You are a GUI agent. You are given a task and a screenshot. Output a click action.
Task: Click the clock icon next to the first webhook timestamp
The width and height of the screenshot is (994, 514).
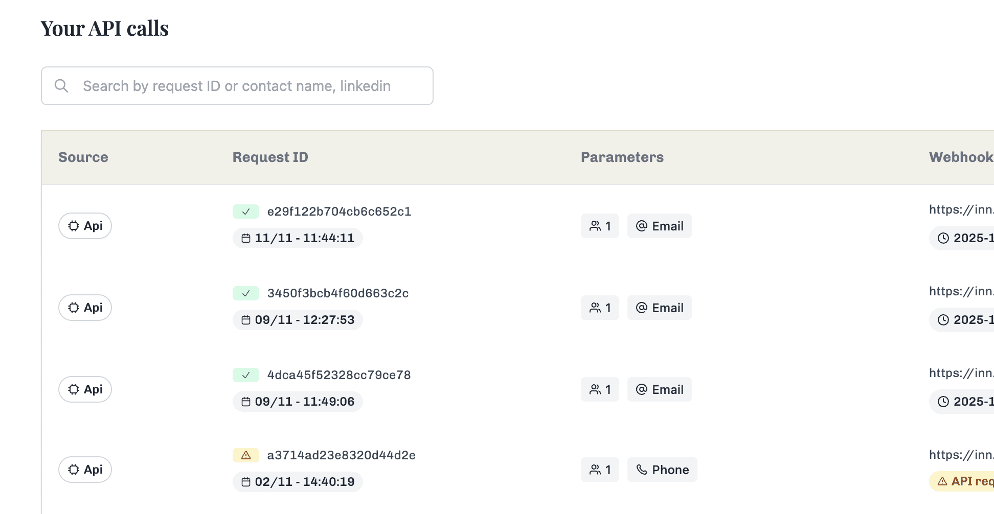(944, 238)
